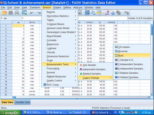The width and height of the screenshot is (154, 115).
Task: Click the Value Labels toolbar icon
Action: tap(106, 13)
